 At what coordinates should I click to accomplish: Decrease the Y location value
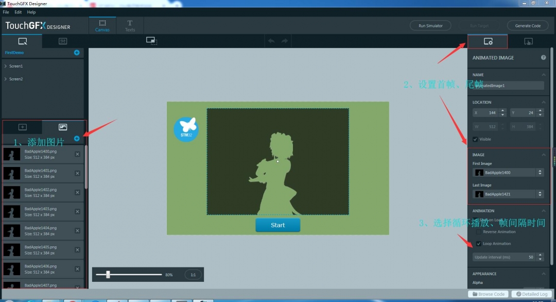pyautogui.click(x=540, y=115)
